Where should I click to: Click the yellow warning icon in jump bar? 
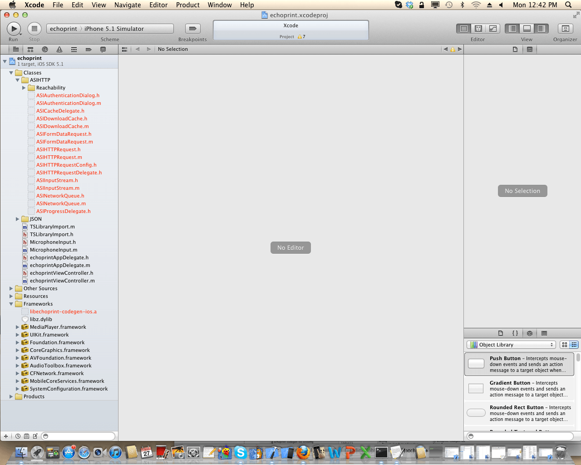click(453, 49)
